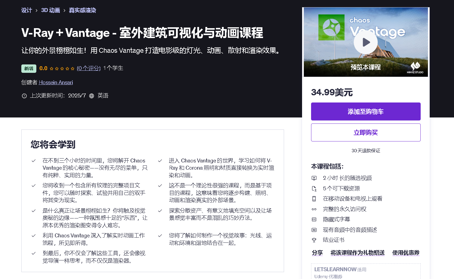The height and width of the screenshot is (279, 454).
Task: Click the checkmark beside 这不是一个理论性很强的课程
Action: click(160, 186)
